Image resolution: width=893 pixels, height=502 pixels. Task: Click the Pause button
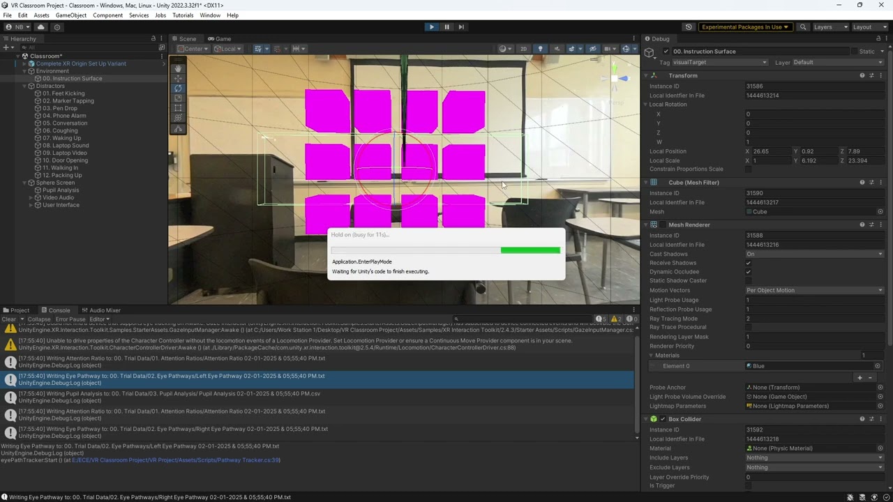[x=446, y=27]
